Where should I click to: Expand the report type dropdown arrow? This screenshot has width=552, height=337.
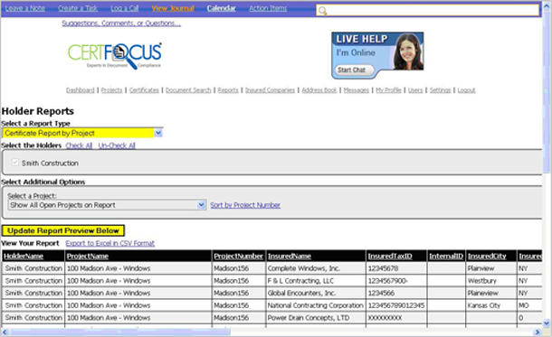[158, 133]
